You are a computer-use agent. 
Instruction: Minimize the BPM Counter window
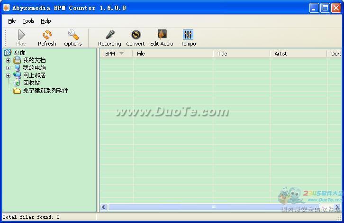coord(314,8)
